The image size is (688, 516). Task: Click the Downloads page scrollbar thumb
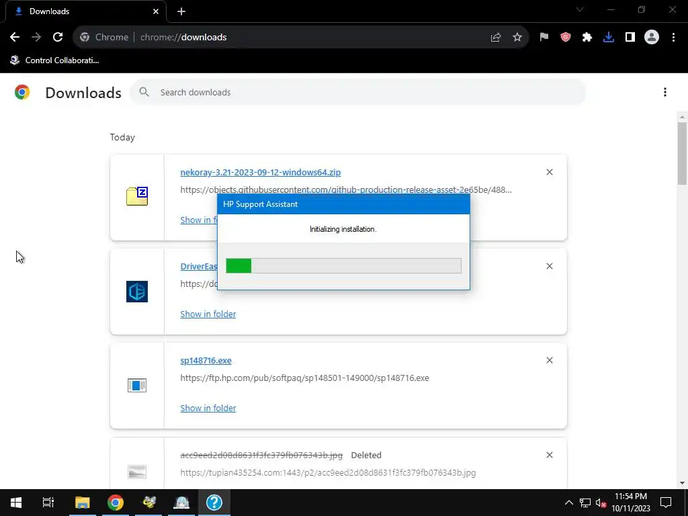point(682,154)
